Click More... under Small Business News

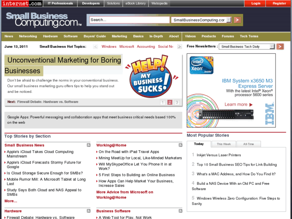pyautogui.click(x=11, y=201)
